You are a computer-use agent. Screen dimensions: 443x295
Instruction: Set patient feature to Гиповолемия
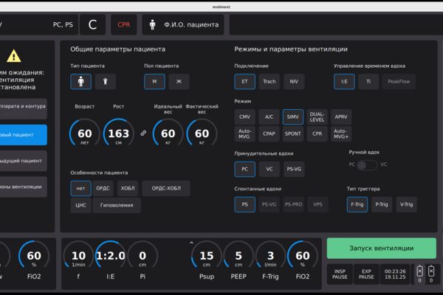pos(117,205)
